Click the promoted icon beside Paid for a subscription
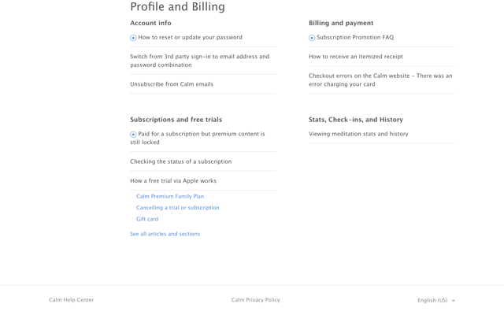This screenshot has height=315, width=504. pos(133,135)
